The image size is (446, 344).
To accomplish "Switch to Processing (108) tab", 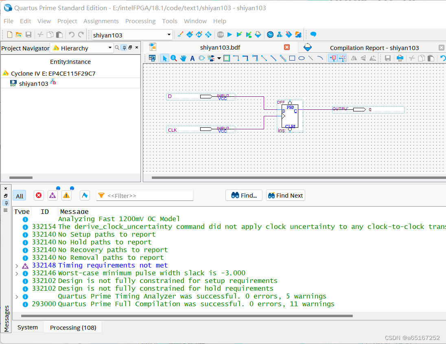I will (73, 327).
